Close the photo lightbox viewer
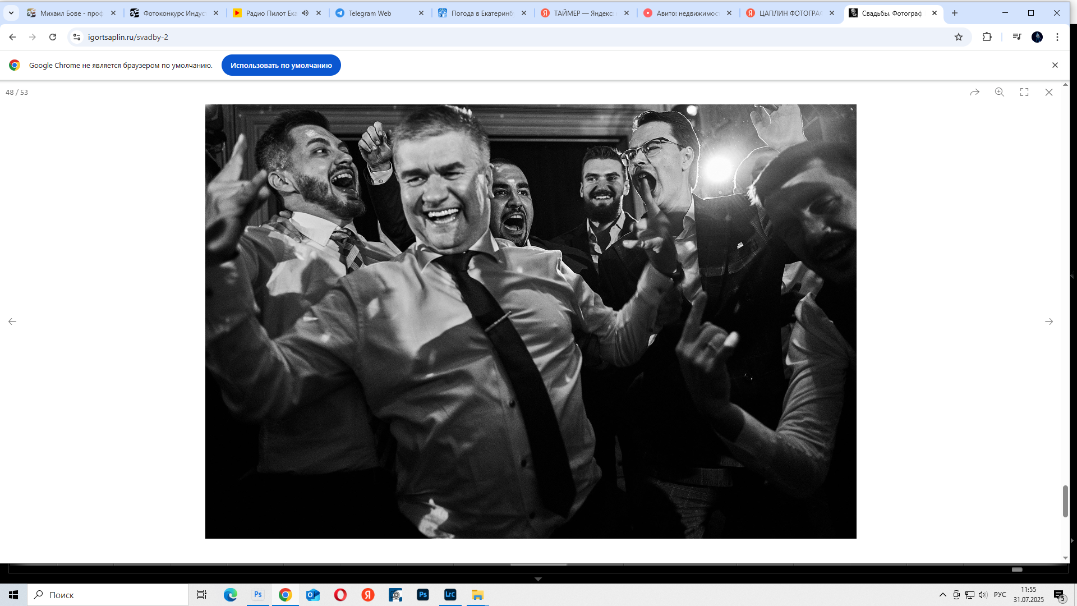Viewport: 1077px width, 606px height. tap(1049, 92)
